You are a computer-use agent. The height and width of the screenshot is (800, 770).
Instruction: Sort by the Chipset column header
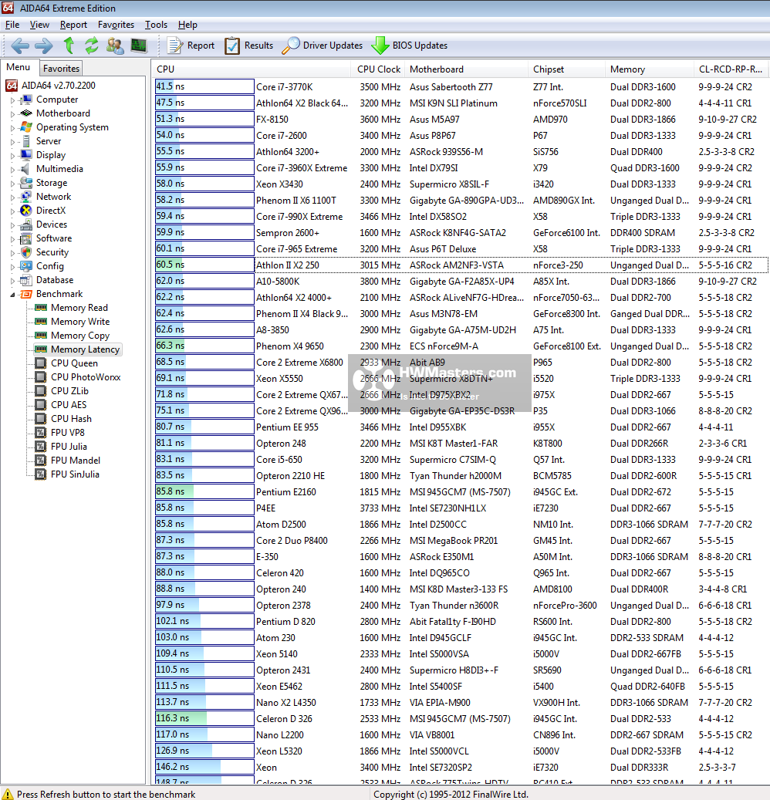pyautogui.click(x=567, y=69)
